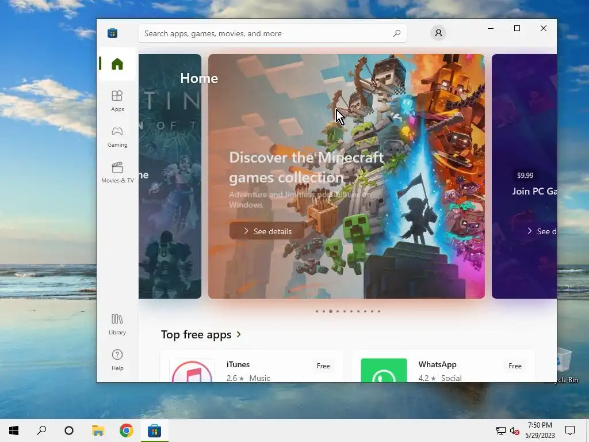Open the network status tray icon

[501, 430]
